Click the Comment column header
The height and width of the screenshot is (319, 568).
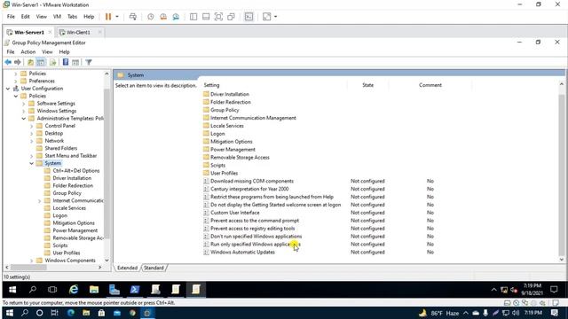(x=430, y=85)
